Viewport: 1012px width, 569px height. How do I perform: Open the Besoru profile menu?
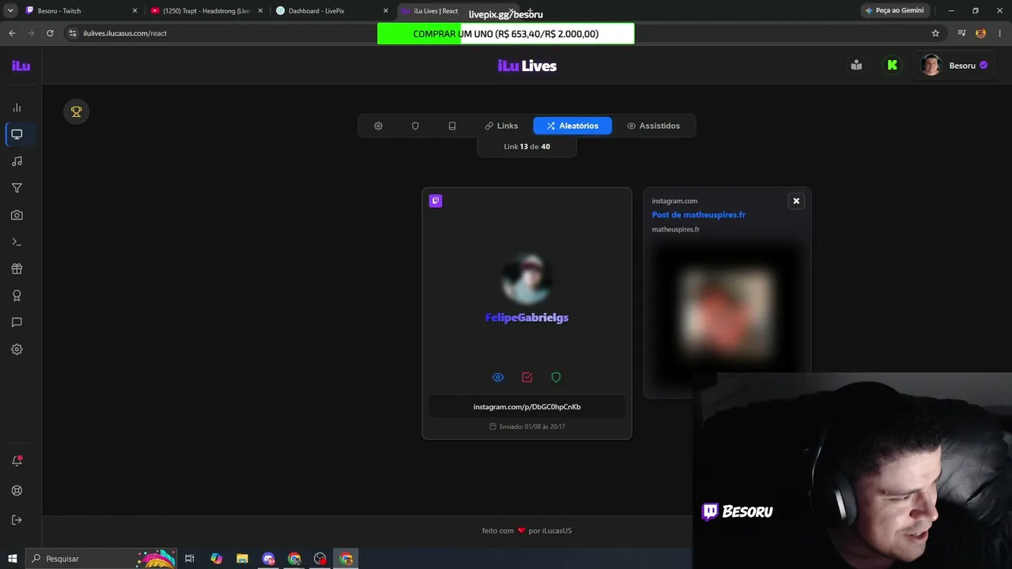click(x=955, y=66)
